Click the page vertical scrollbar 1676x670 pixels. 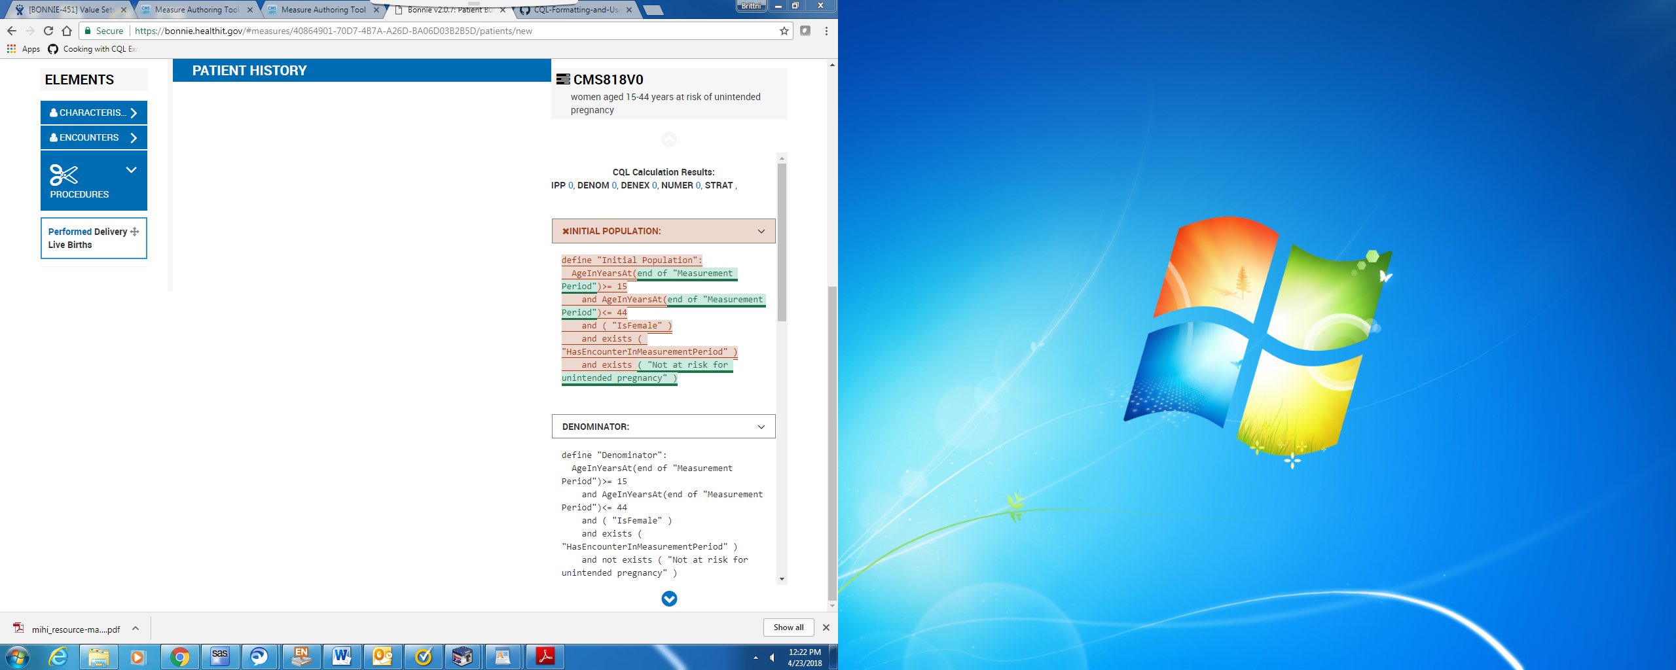point(832,442)
